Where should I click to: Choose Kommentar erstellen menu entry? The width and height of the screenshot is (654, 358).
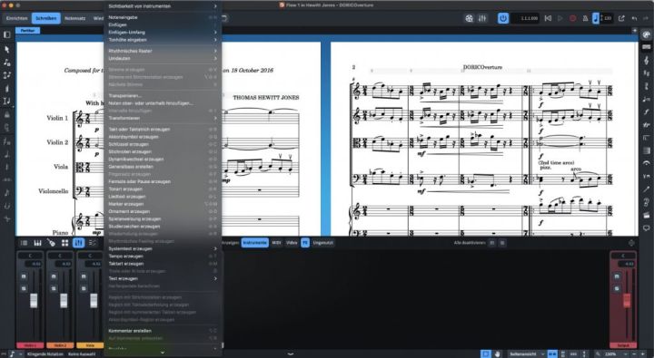coord(163,331)
